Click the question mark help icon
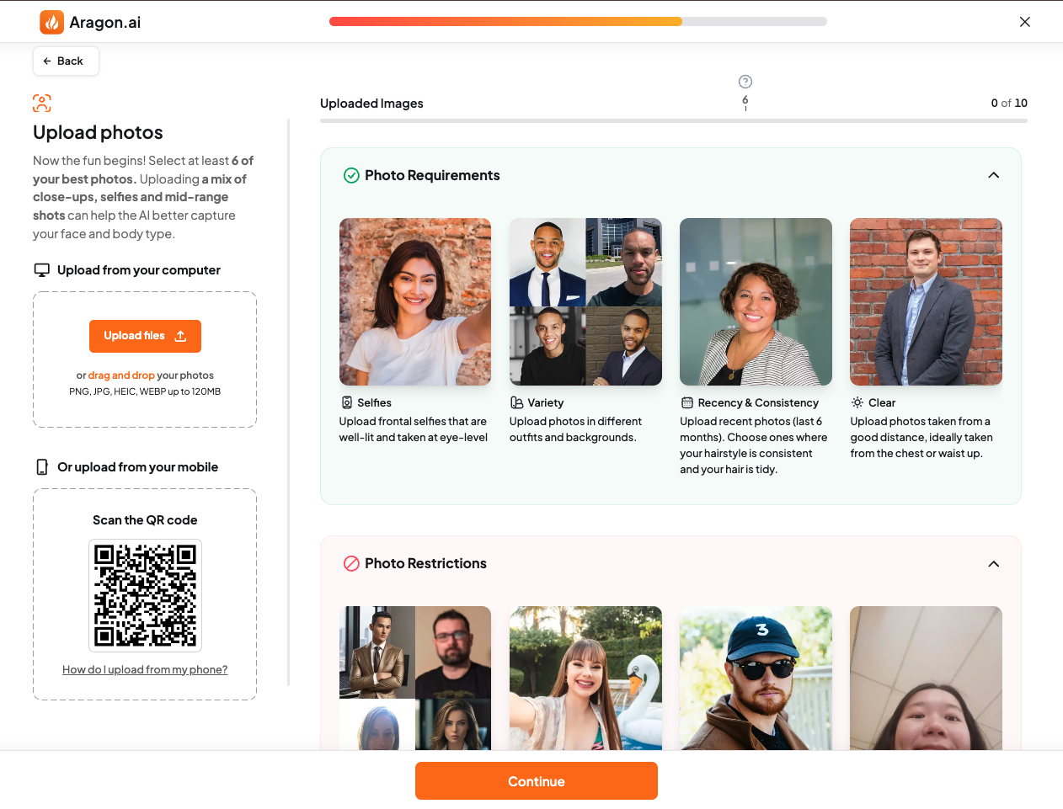This screenshot has height=809, width=1063. click(x=745, y=82)
